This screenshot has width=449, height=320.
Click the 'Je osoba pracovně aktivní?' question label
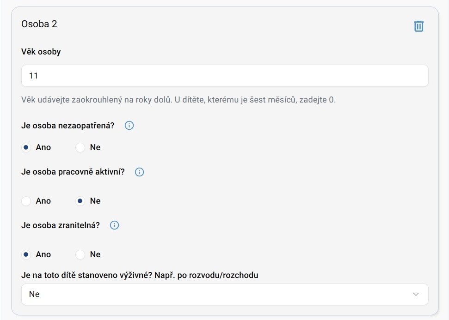(73, 172)
